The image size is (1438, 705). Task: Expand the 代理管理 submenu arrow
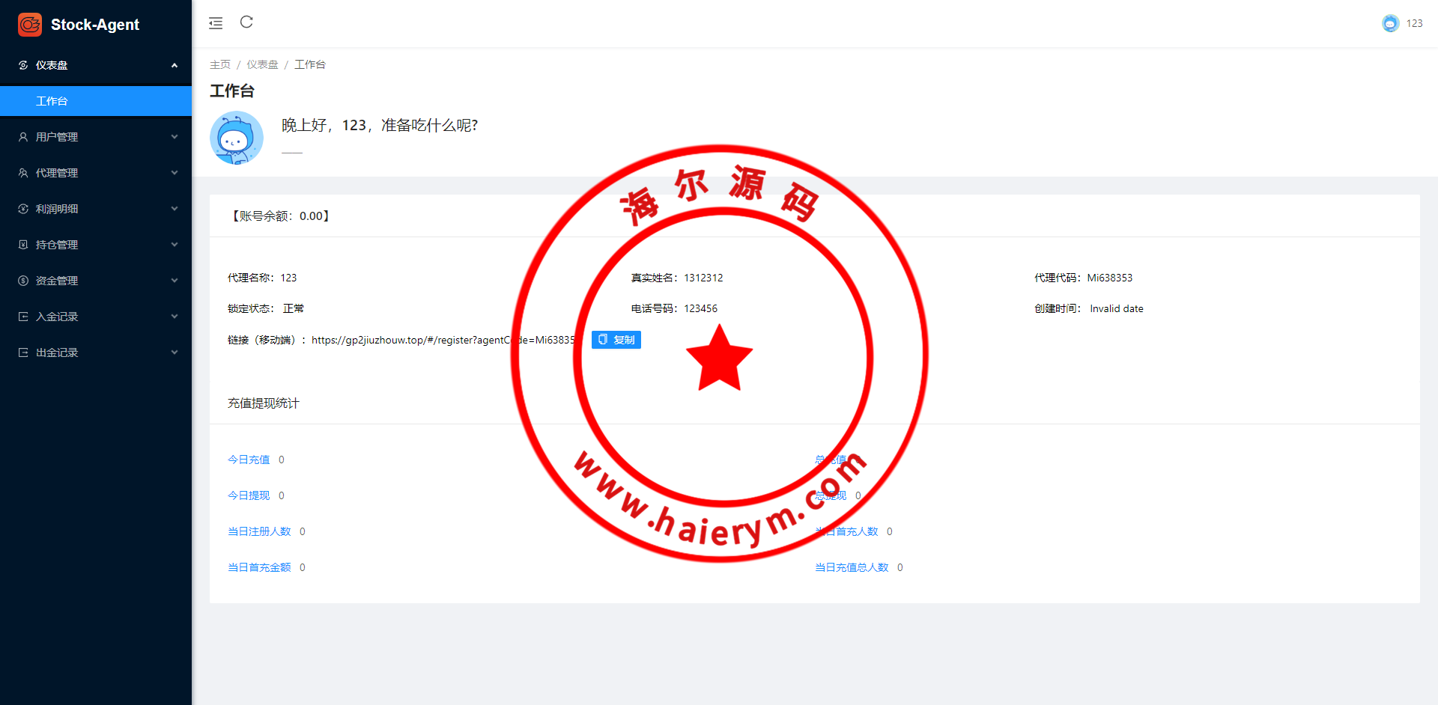[x=175, y=173]
